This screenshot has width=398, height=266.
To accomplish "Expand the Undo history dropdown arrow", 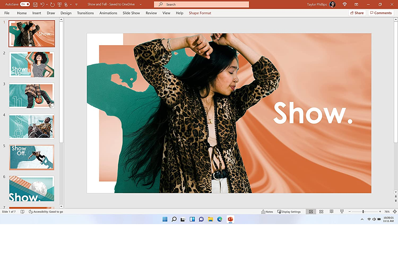I will coord(47,5).
